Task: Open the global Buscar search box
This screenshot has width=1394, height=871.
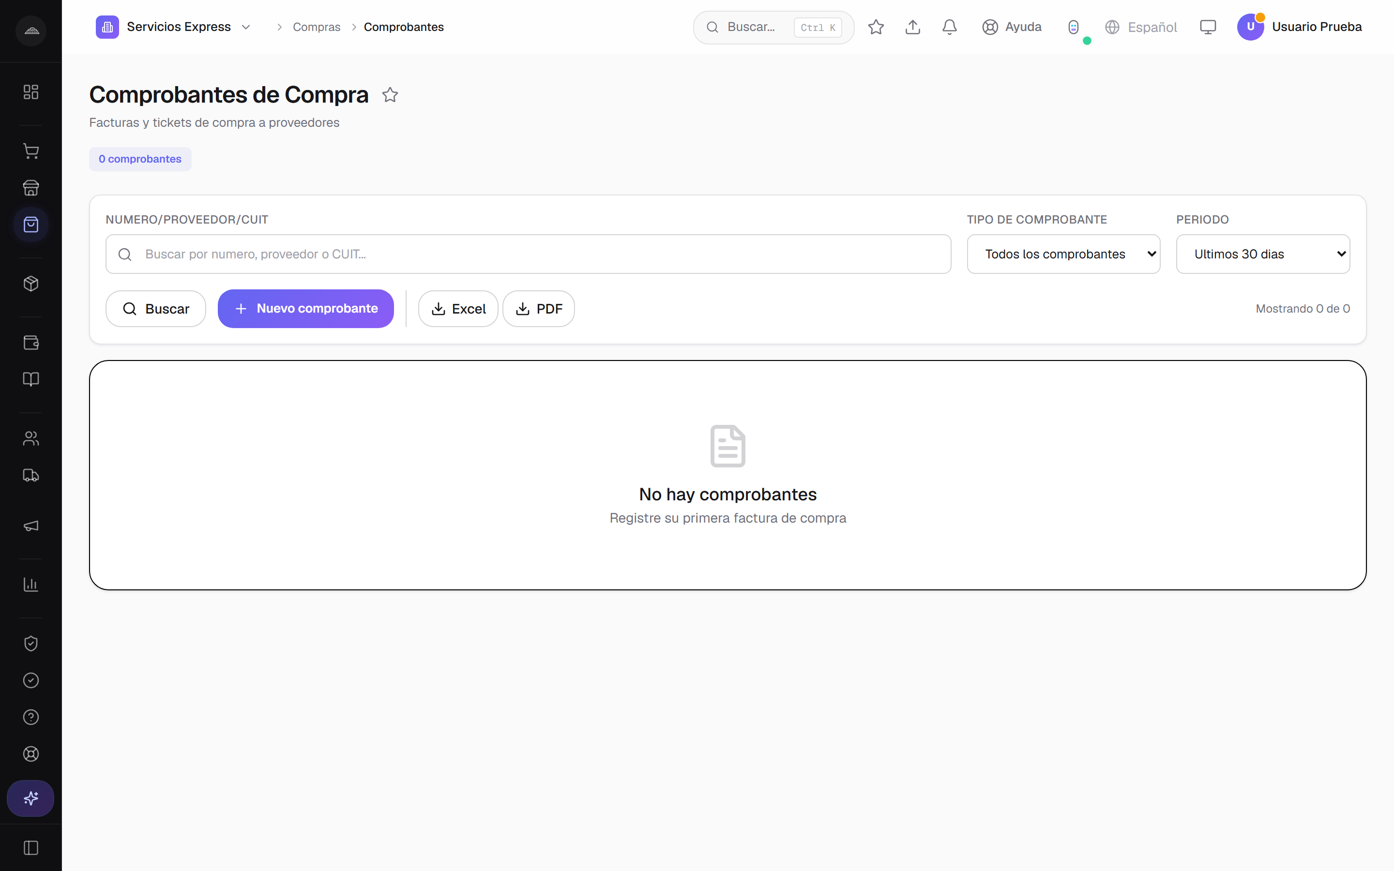Action: pos(773,27)
